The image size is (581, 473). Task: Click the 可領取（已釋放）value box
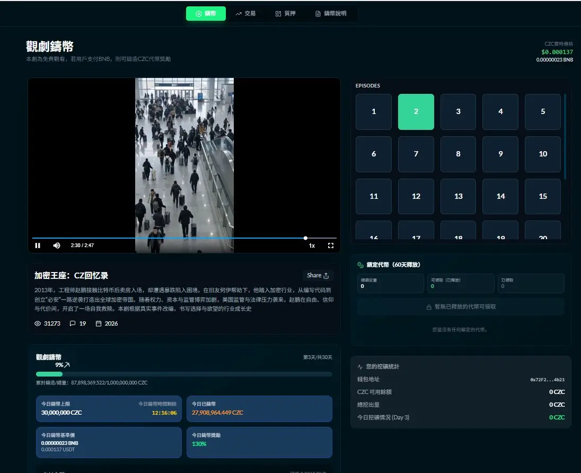tap(461, 284)
